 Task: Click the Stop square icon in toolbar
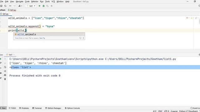point(52,6)
